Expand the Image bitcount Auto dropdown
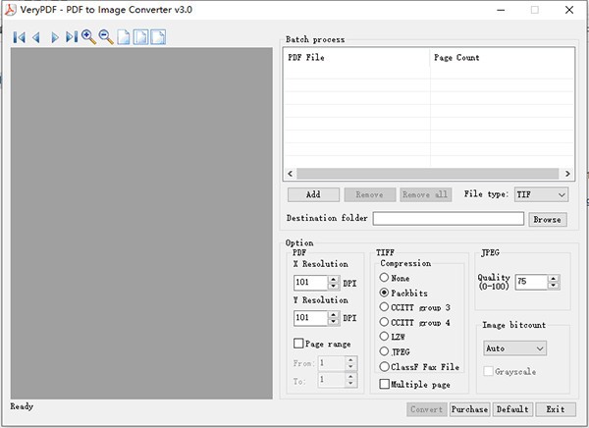This screenshot has height=428, width=589. click(514, 348)
